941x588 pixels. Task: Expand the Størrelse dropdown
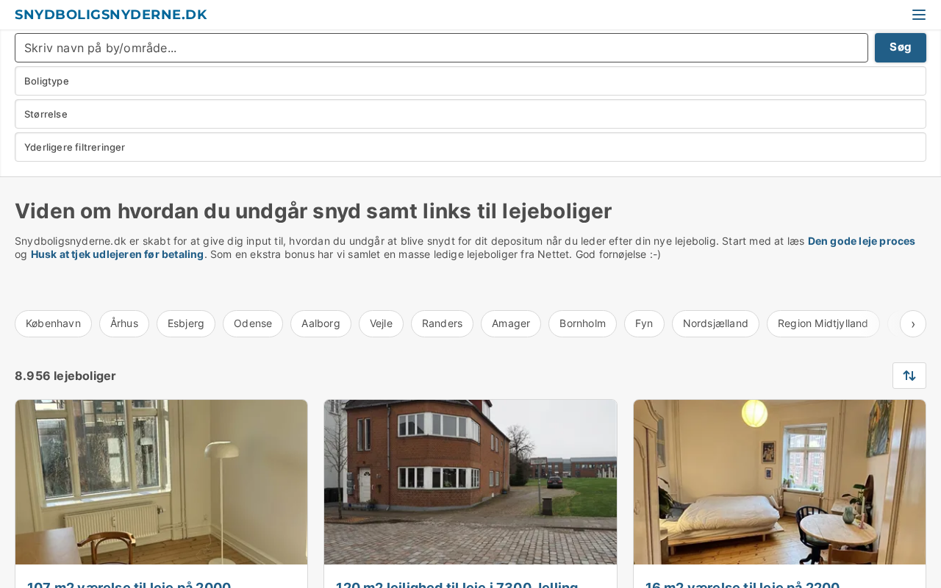(470, 114)
